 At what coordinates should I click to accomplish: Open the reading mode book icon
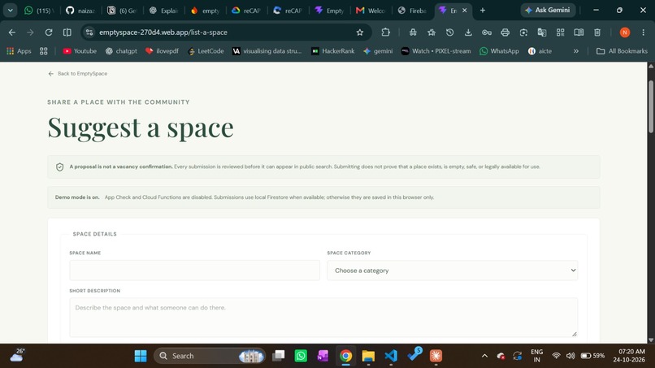point(579,32)
